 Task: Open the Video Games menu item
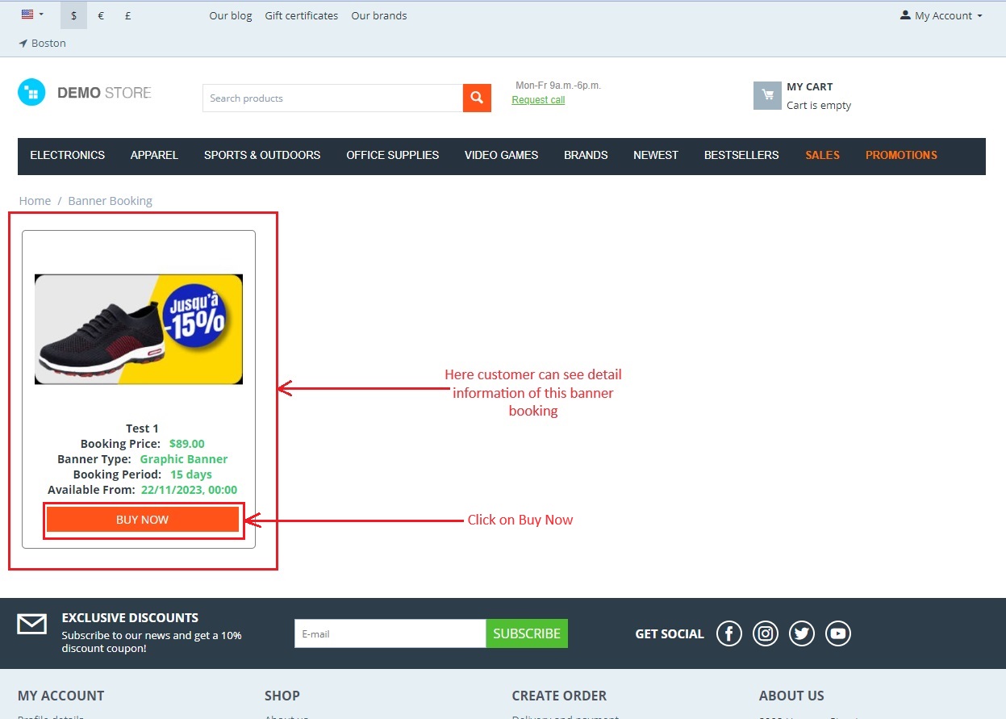click(501, 155)
